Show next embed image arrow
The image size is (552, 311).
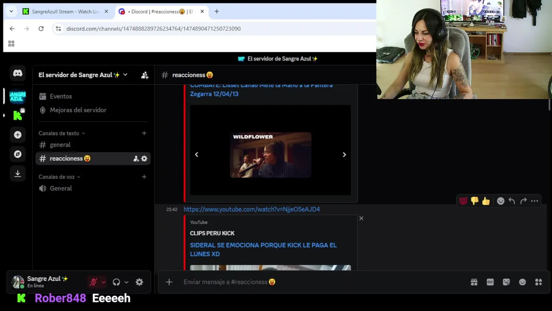click(x=344, y=155)
